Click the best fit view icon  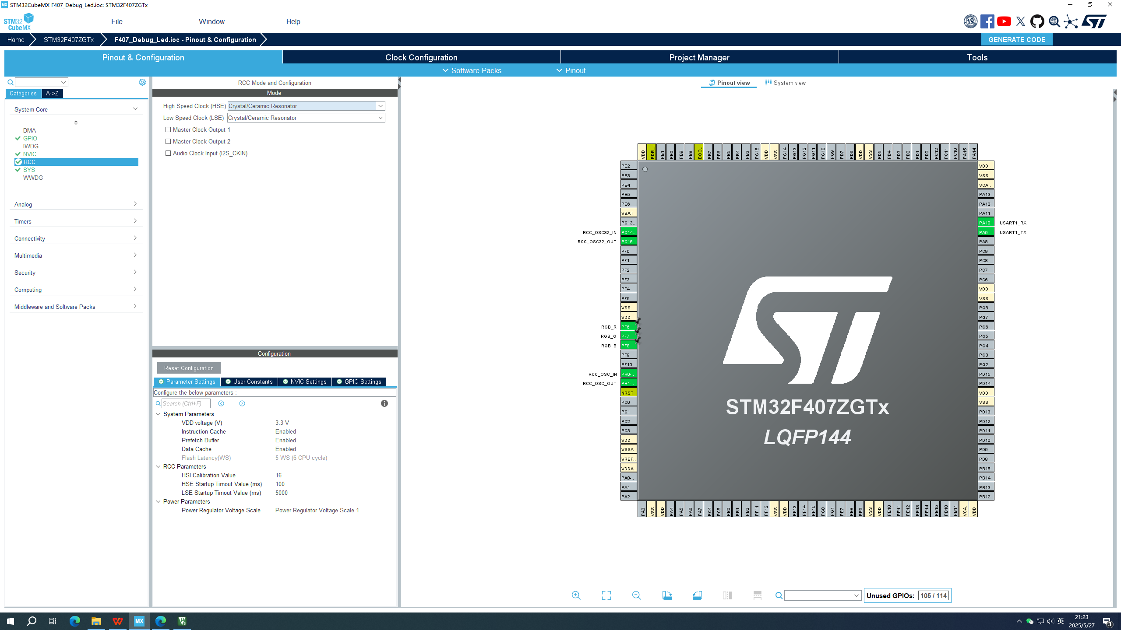pyautogui.click(x=606, y=595)
